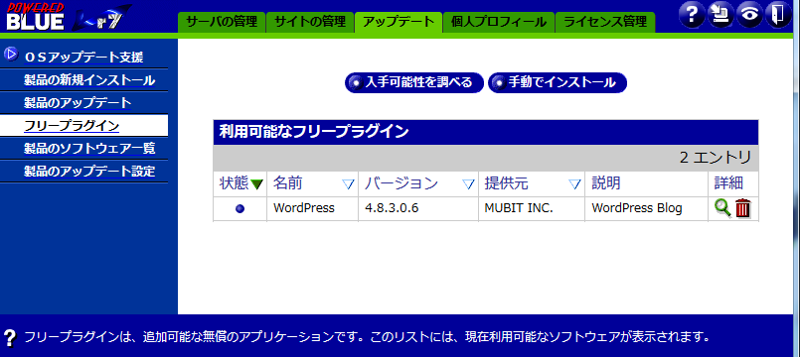Image resolution: width=800 pixels, height=357 pixels.
Task: Click the logout door icon
Action: (778, 15)
